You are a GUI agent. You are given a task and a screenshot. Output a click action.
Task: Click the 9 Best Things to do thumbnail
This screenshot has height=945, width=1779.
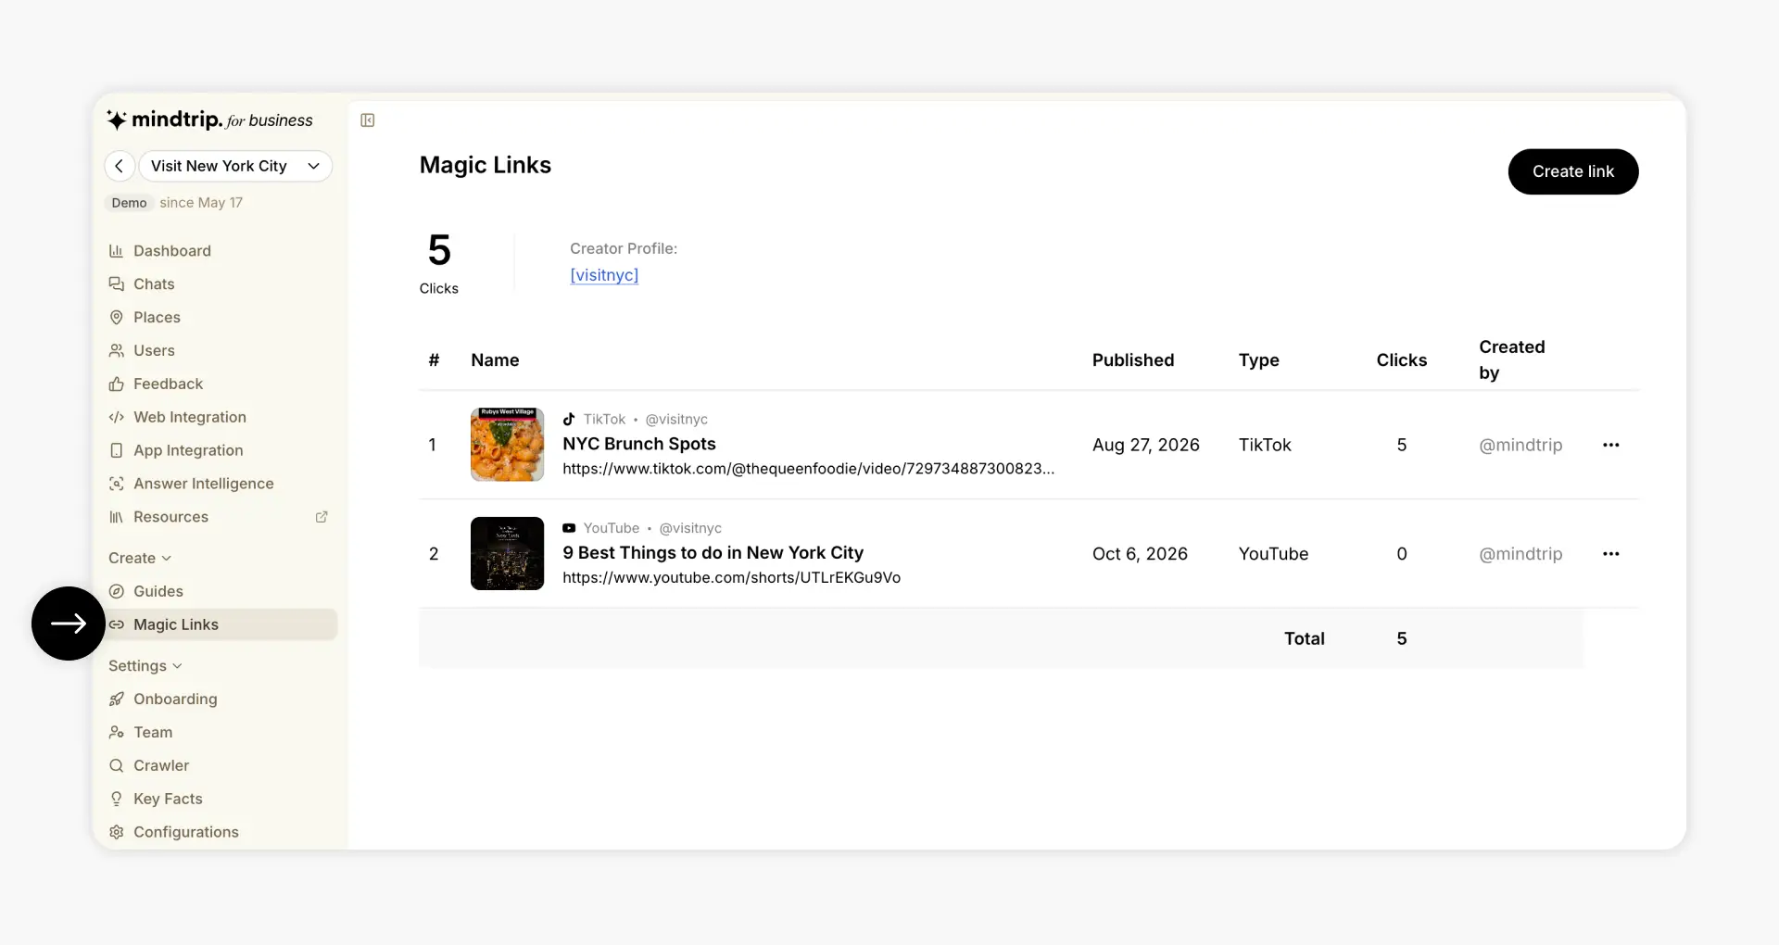click(x=507, y=554)
